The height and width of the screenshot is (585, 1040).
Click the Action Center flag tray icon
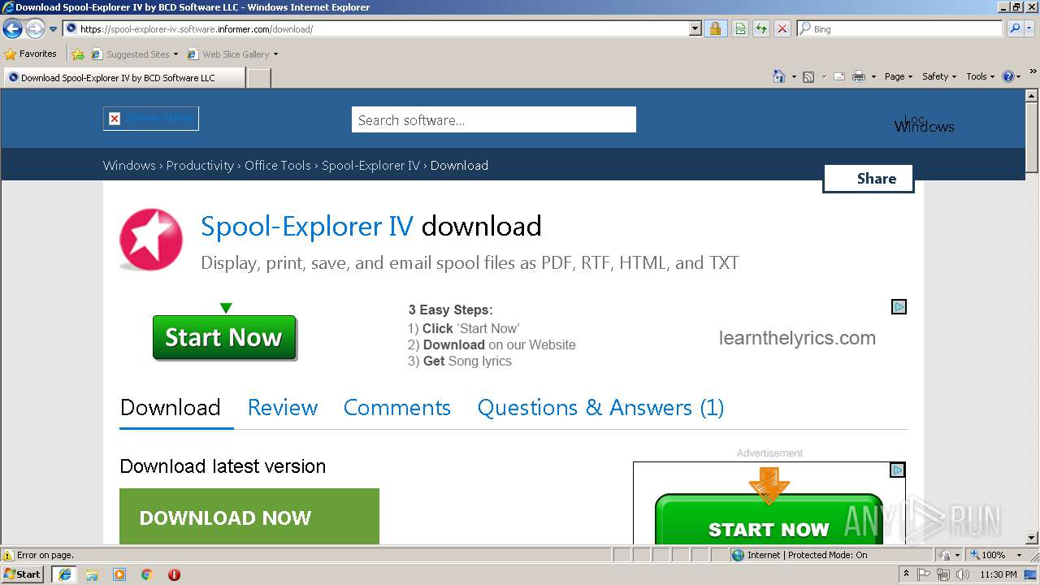tap(924, 574)
